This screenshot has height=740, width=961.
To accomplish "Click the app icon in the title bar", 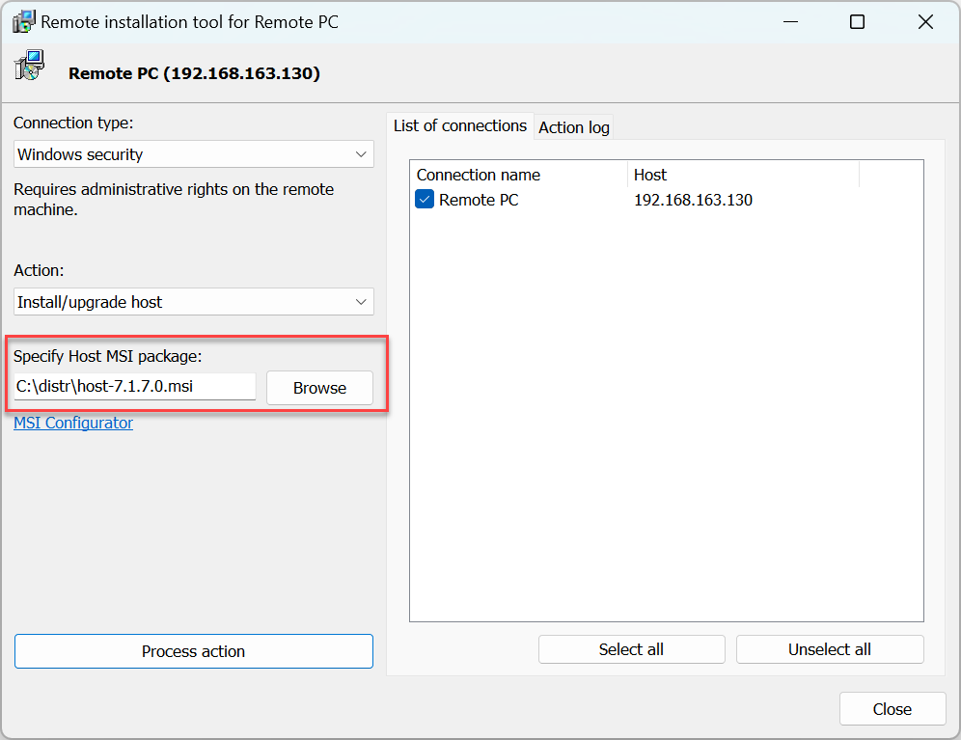I will pos(23,21).
